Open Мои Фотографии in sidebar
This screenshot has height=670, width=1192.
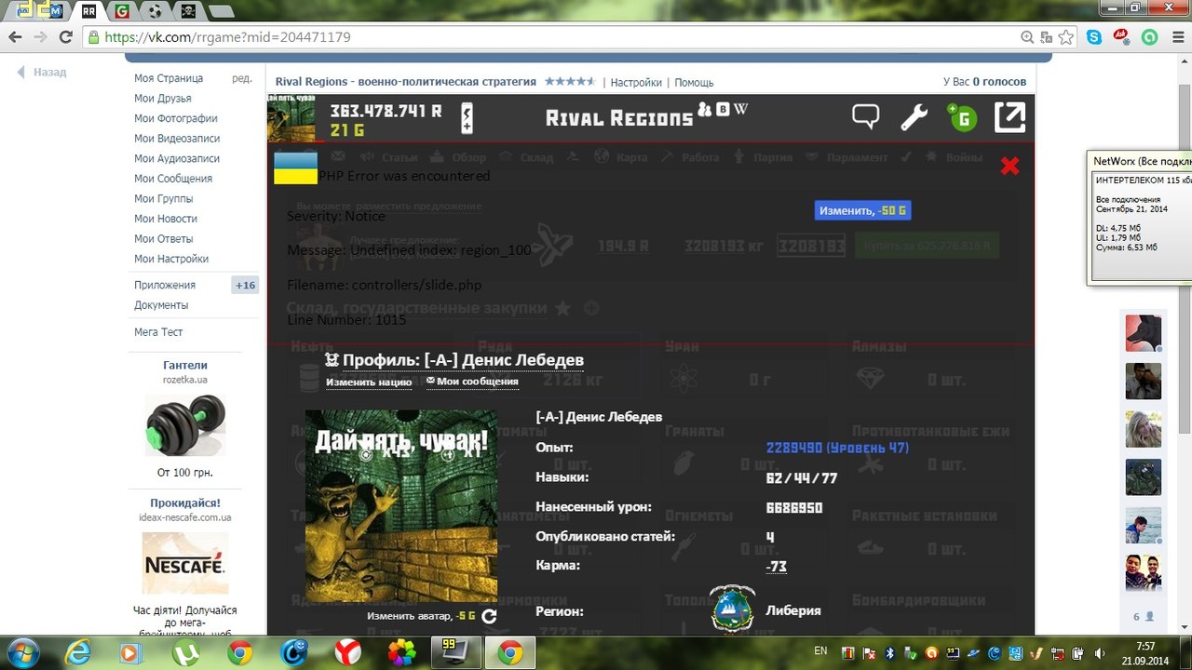[x=176, y=118]
